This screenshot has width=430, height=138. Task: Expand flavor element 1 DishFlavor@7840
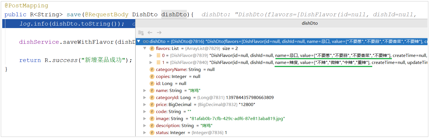151,63
